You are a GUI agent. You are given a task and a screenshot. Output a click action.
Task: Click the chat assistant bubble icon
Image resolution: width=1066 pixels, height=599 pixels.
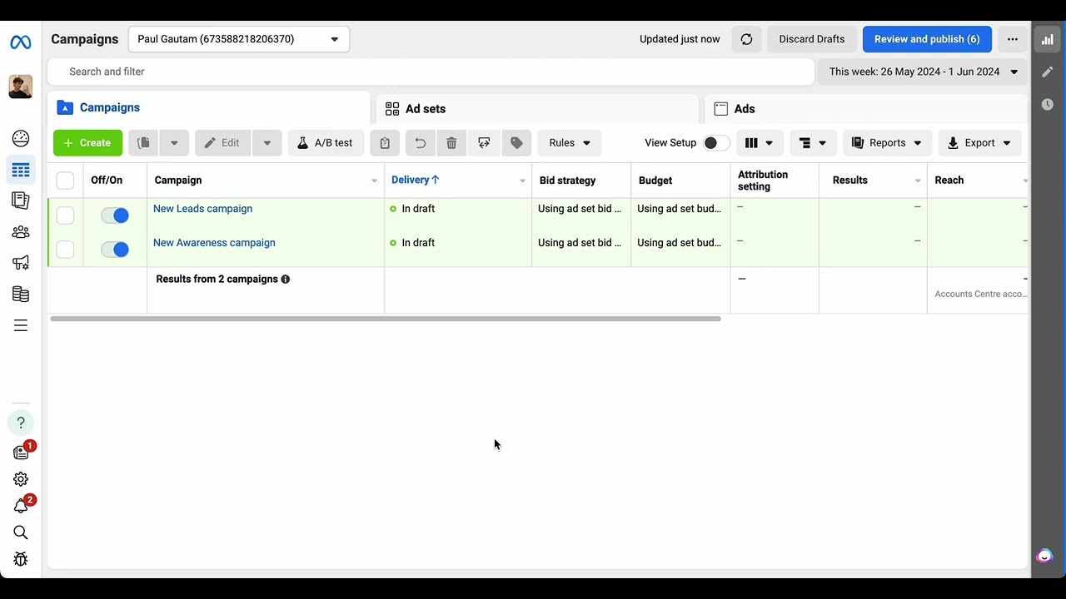[x=1044, y=556]
